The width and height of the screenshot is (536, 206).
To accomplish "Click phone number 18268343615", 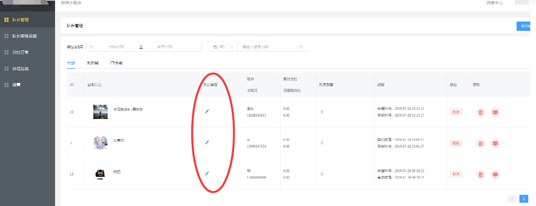I will (257, 116).
